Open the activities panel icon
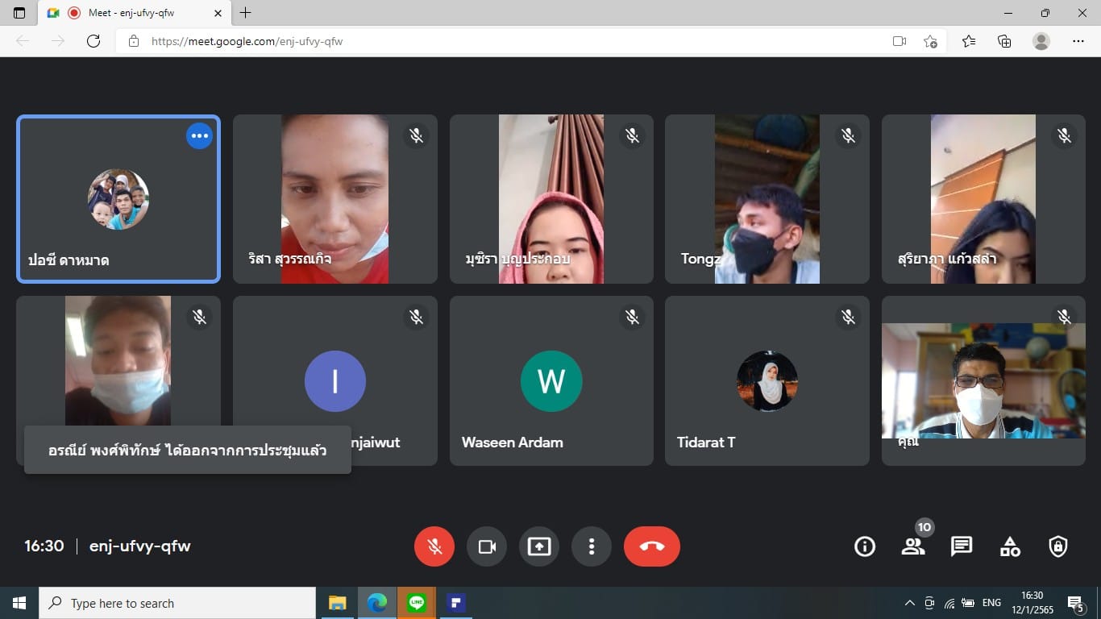The height and width of the screenshot is (619, 1101). tap(1010, 546)
